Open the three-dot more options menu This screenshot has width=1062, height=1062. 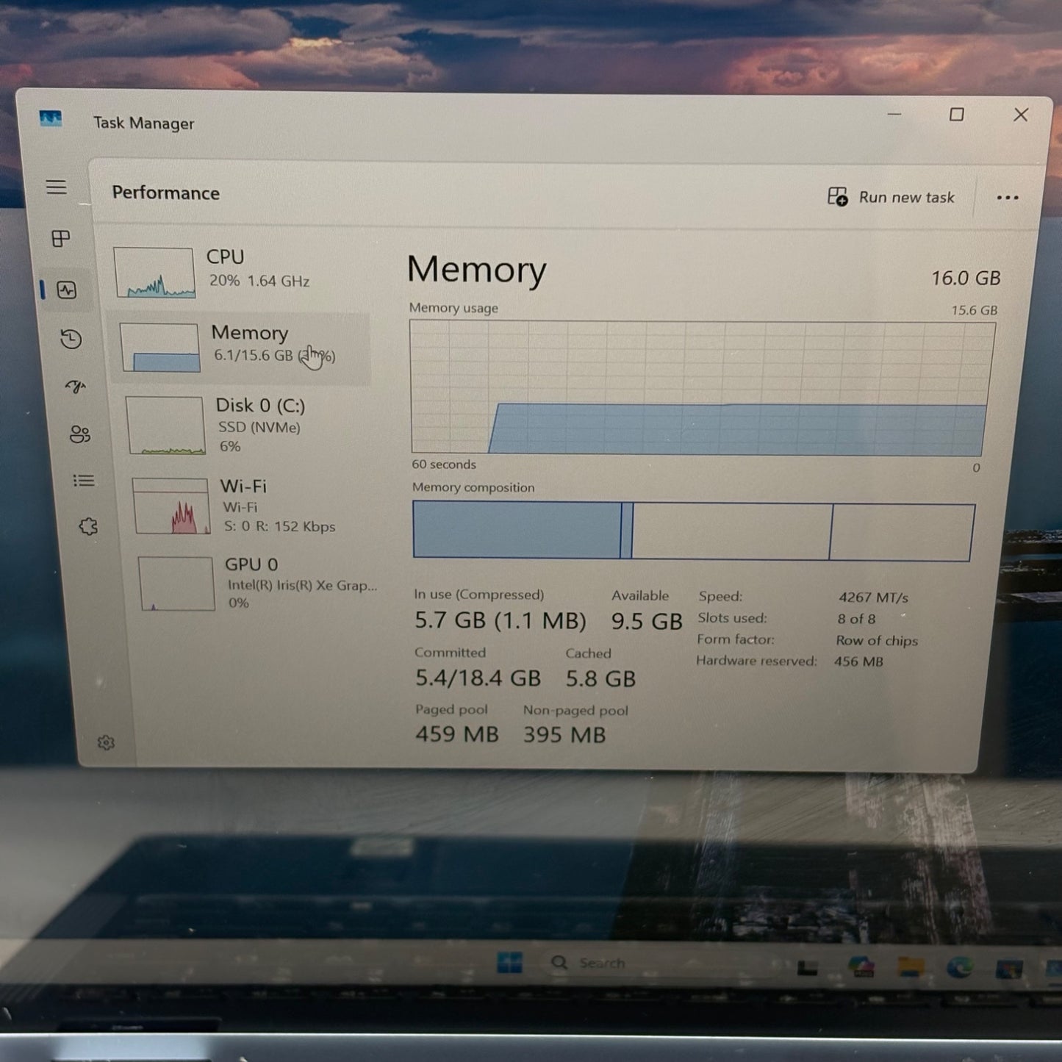(1007, 198)
